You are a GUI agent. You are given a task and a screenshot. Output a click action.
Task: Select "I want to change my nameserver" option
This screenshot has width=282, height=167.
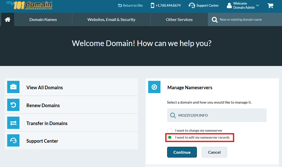pos(170,130)
